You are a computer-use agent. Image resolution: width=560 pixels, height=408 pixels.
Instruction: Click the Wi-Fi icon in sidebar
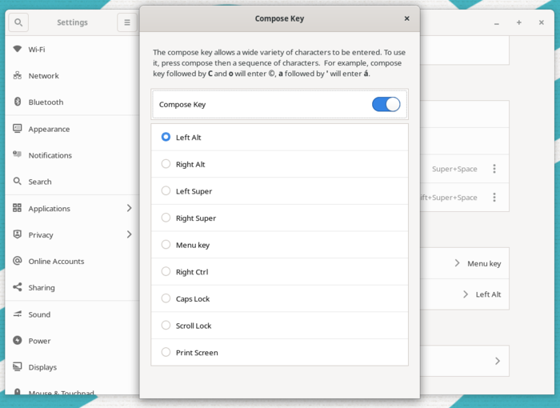click(x=17, y=49)
